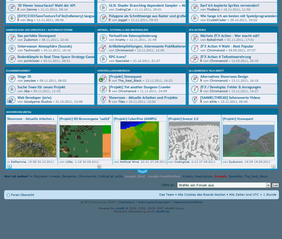
Task: Click job icon beside Web Developer (m/w)
Action: coord(11,100)
